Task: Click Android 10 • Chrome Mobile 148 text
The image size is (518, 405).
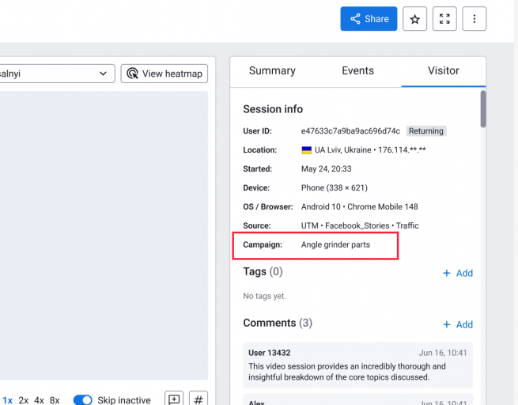Action: (359, 206)
